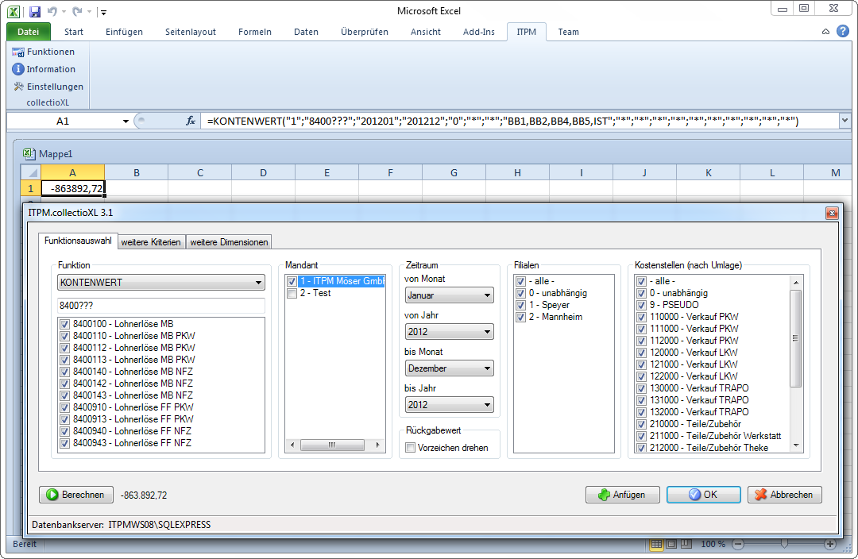858x559 pixels.
Task: Click the Abbrechen button
Action: click(x=785, y=495)
